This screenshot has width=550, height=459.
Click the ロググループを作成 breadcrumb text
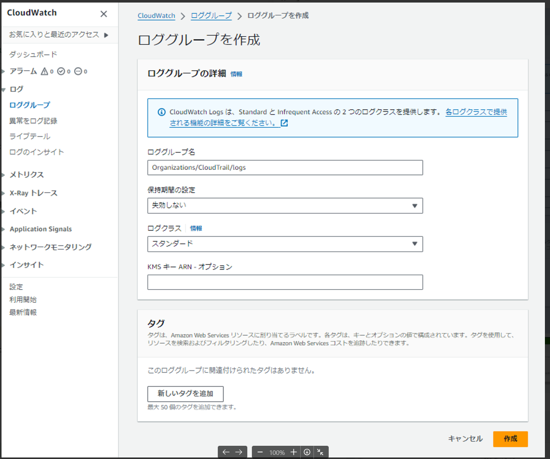pyautogui.click(x=278, y=16)
